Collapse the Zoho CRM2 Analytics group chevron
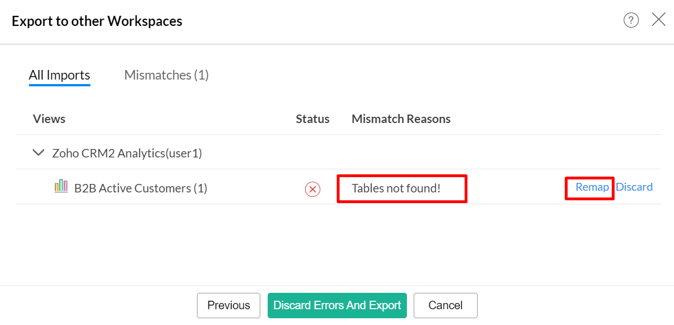Image resolution: width=674 pixels, height=325 pixels. (38, 152)
